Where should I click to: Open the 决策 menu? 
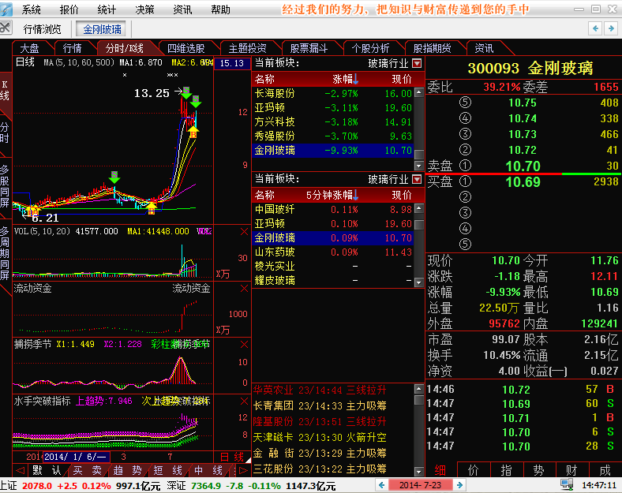click(x=144, y=9)
